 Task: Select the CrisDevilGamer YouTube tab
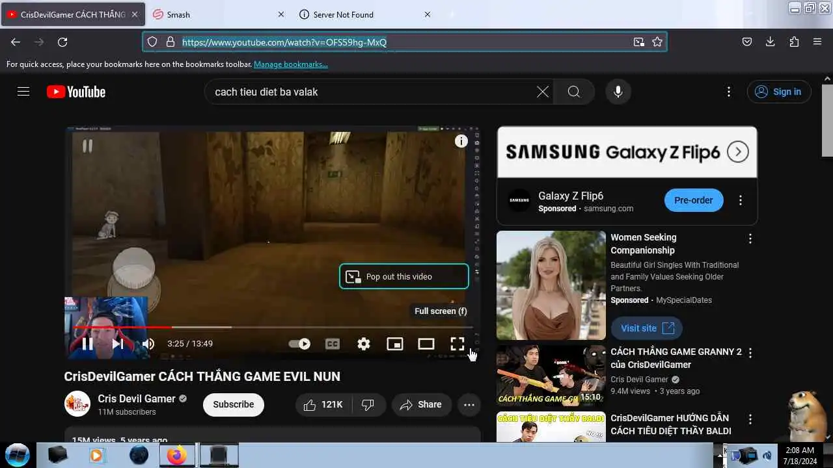pos(73,14)
